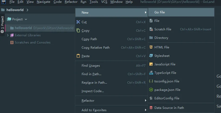The width and height of the screenshot is (221, 113).
Task: Open the Refactor submenu arrow
Action: coord(146,101)
